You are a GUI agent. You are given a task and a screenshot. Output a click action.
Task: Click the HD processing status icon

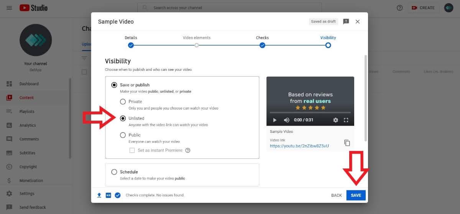(108, 195)
